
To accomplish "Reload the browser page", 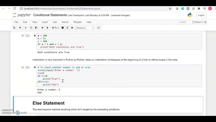I will 15,8.
